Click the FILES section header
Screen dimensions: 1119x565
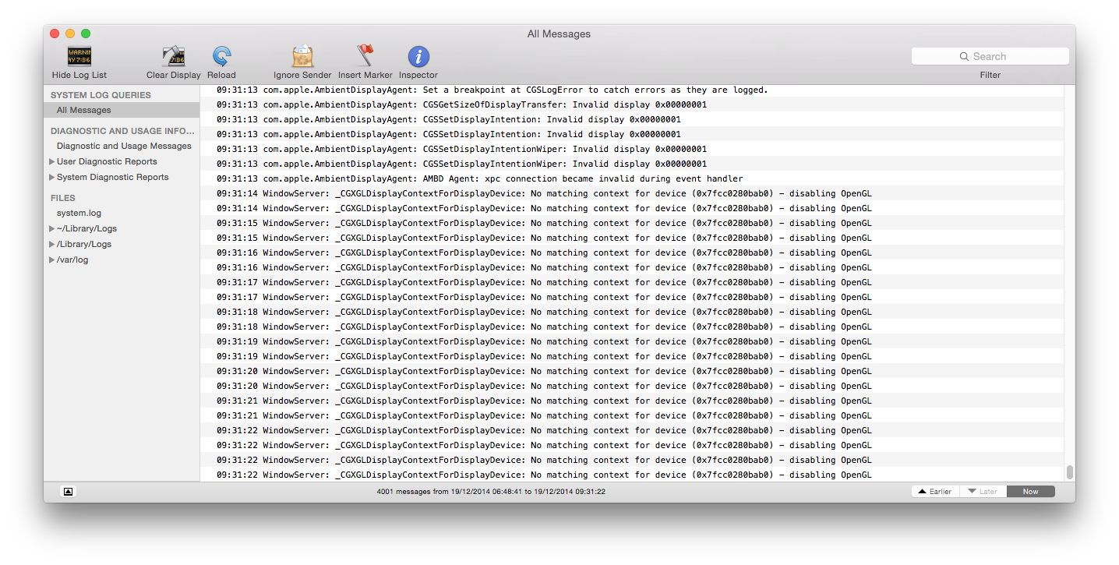tap(63, 198)
